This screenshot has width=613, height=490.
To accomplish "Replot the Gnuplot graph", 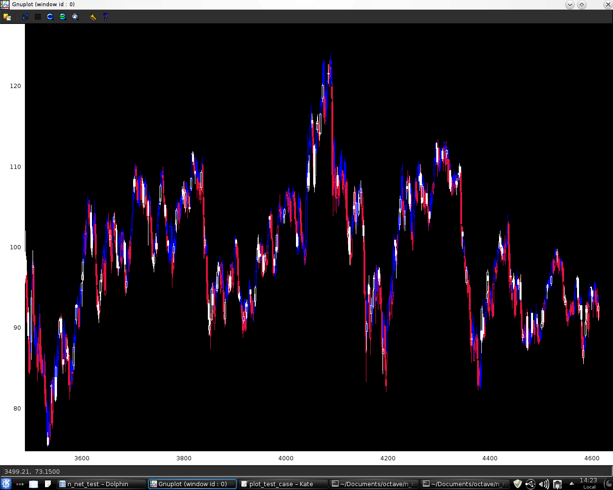I will click(25, 17).
